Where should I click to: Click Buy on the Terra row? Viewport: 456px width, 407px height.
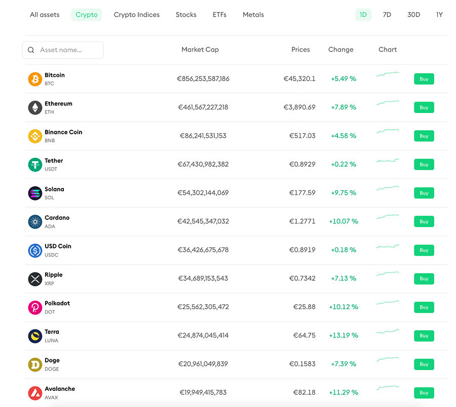(424, 336)
